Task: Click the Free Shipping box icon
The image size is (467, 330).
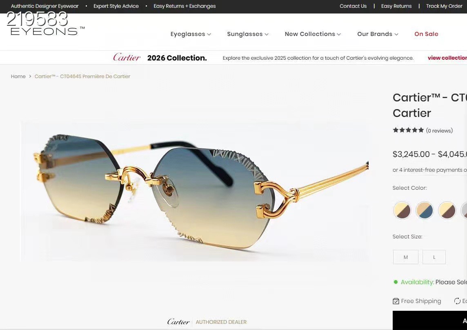Action: point(396,301)
